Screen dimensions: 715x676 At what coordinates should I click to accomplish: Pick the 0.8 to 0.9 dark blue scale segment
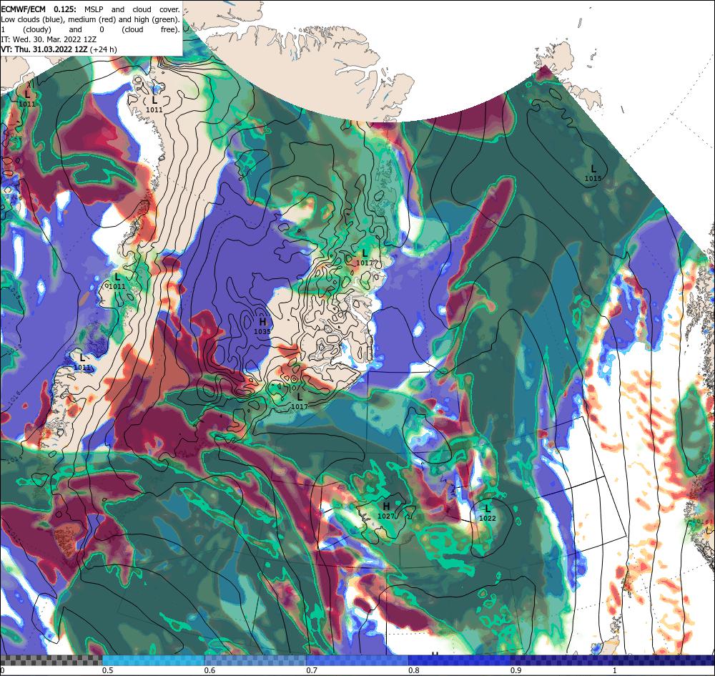point(459,660)
